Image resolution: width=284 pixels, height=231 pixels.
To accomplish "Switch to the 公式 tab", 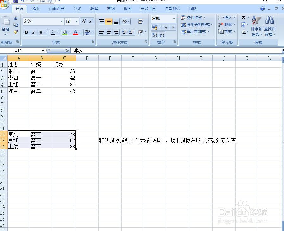I will [77, 9].
